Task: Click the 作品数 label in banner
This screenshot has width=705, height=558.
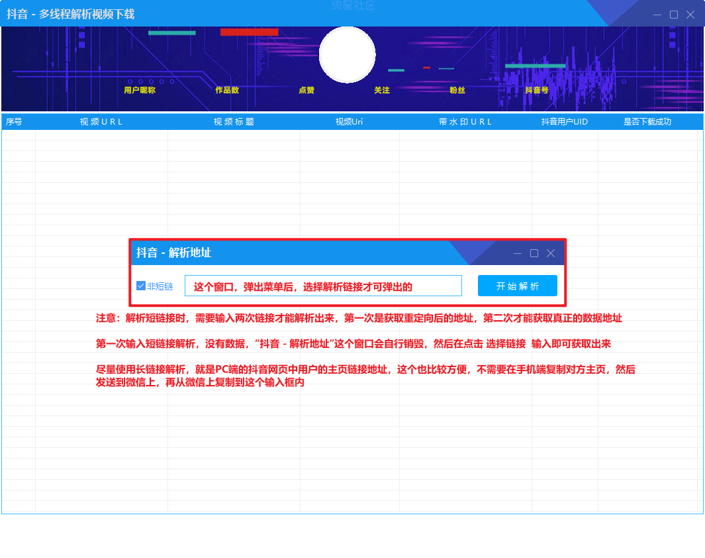Action: coord(227,90)
